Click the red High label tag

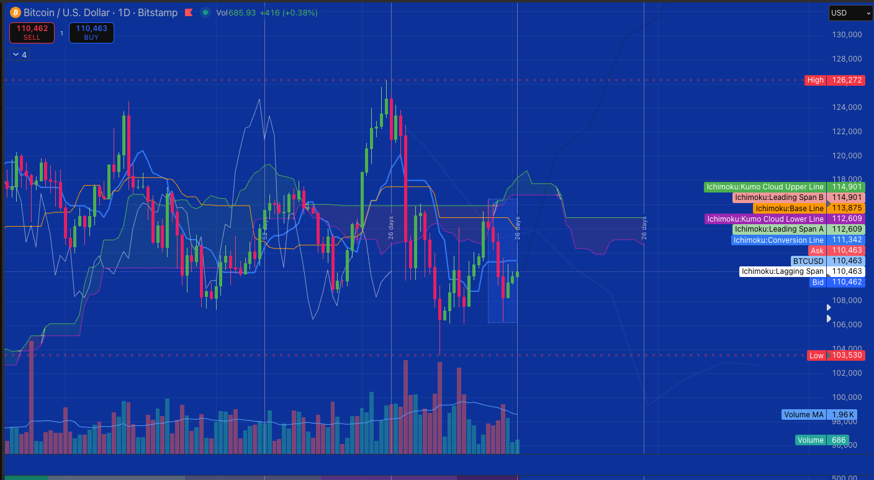coord(816,80)
